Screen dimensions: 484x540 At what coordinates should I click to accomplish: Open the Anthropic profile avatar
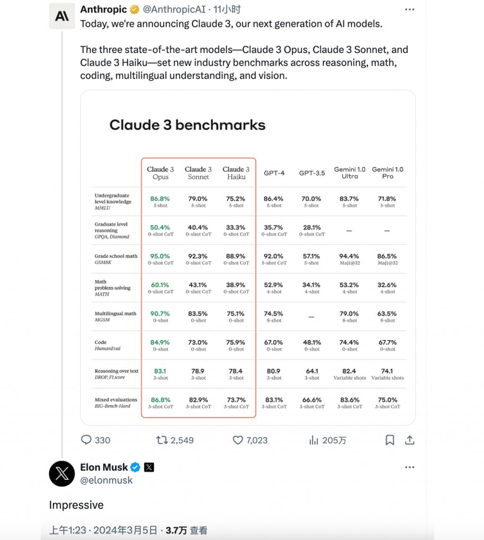[62, 16]
